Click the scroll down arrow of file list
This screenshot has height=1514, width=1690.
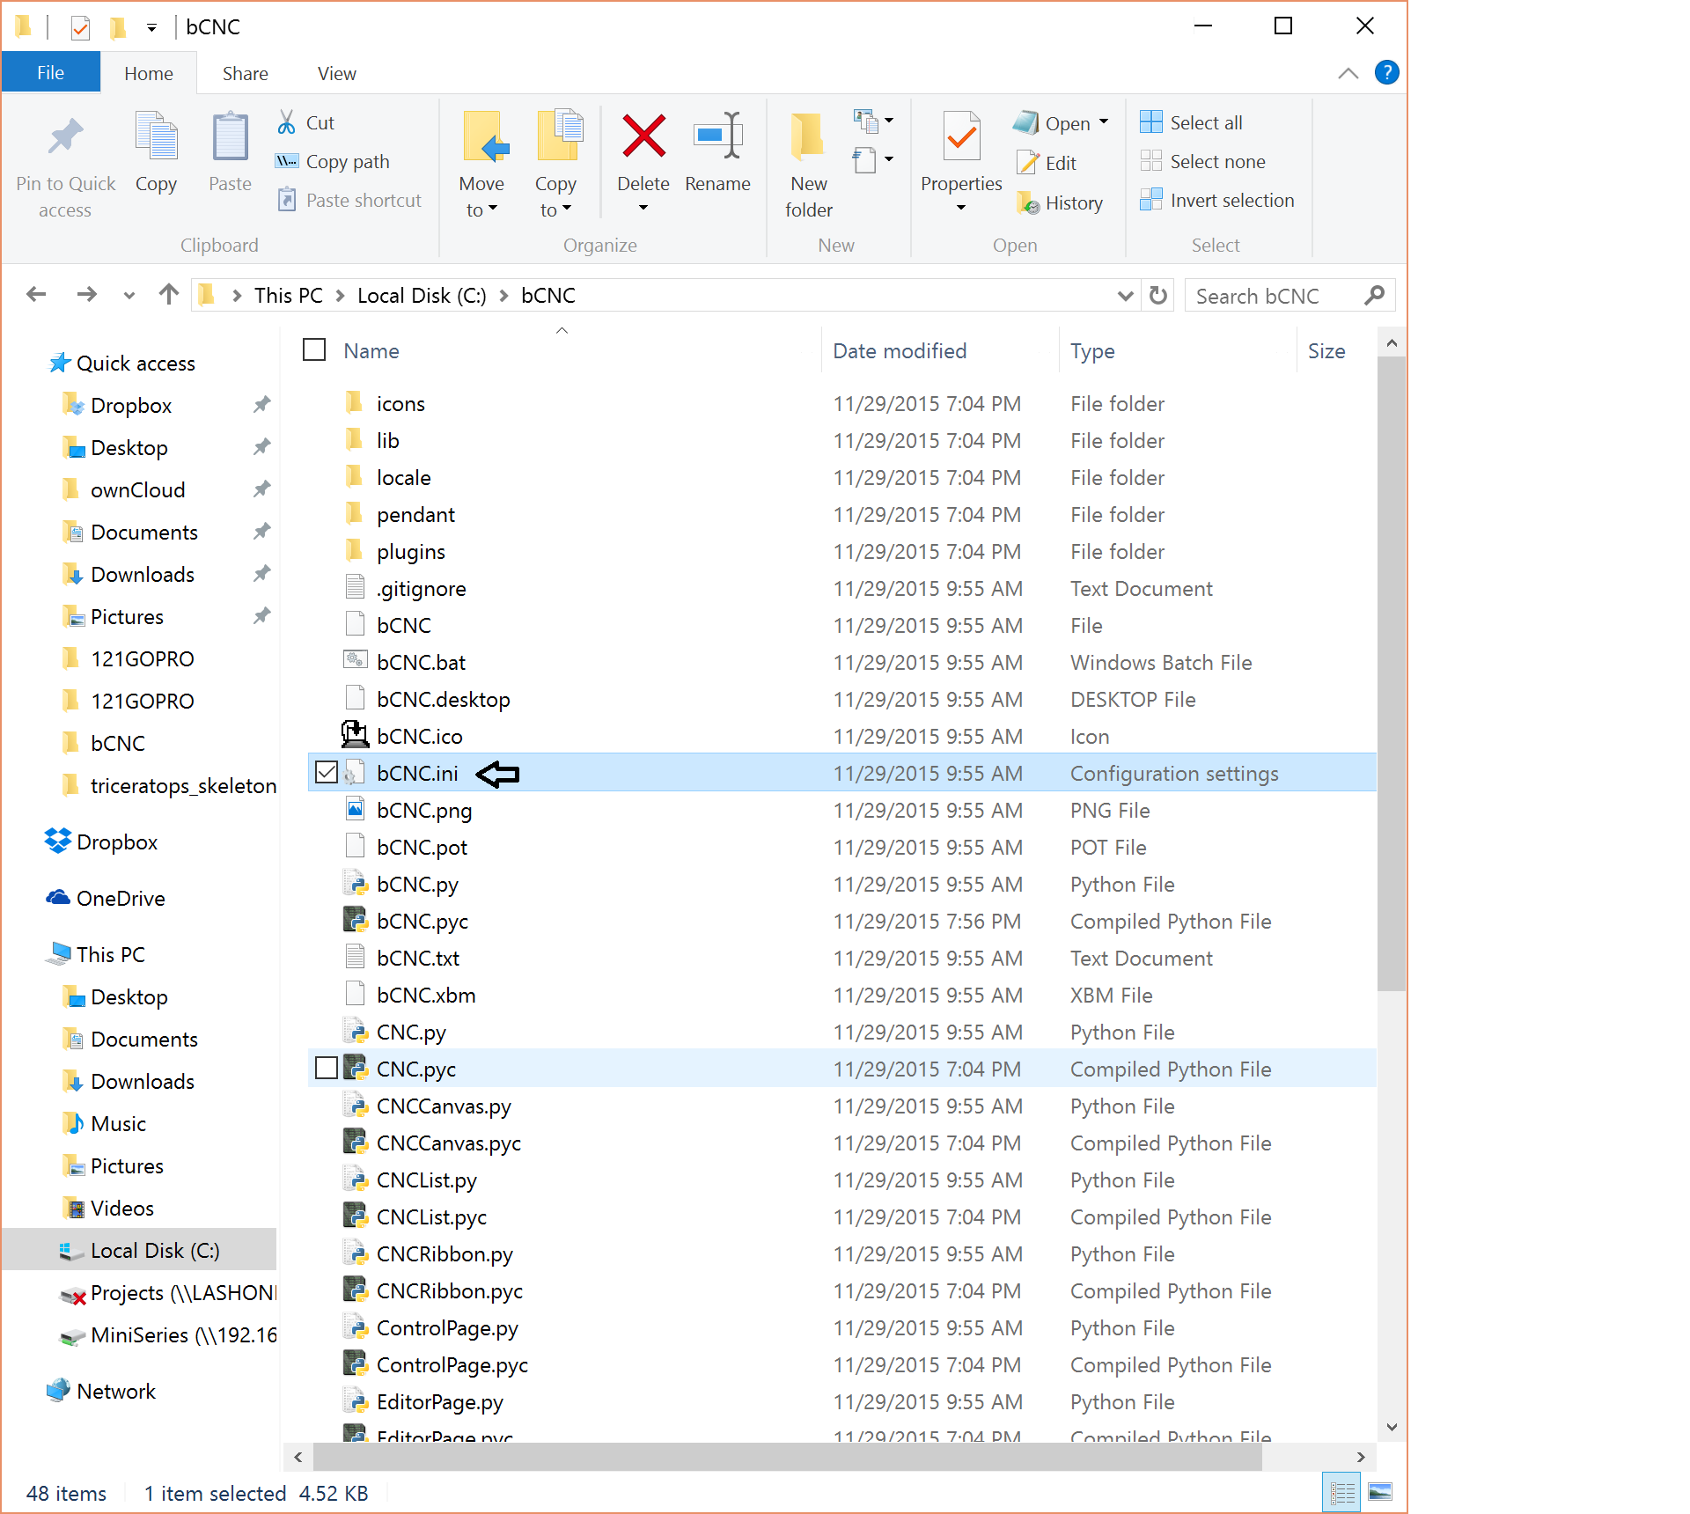(x=1392, y=1427)
